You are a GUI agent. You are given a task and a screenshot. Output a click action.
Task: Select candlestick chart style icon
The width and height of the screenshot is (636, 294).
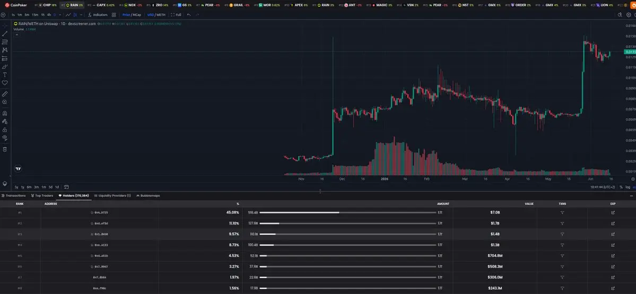pyautogui.click(x=75, y=15)
